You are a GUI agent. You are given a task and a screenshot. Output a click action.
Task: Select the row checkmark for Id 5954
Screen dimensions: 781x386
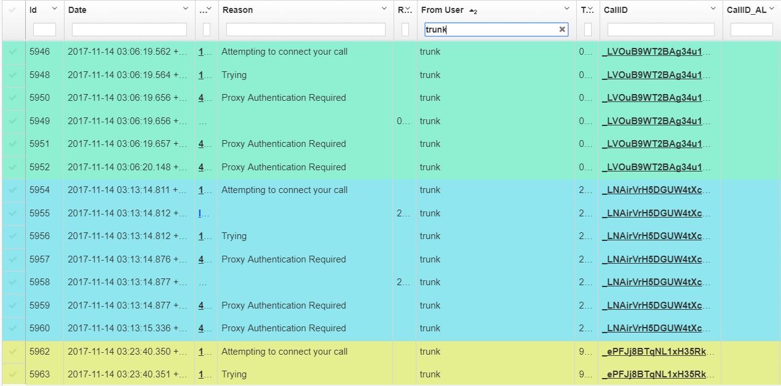click(x=13, y=191)
